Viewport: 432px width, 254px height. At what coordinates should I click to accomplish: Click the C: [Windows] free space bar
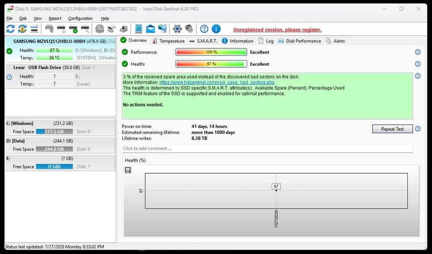point(54,131)
